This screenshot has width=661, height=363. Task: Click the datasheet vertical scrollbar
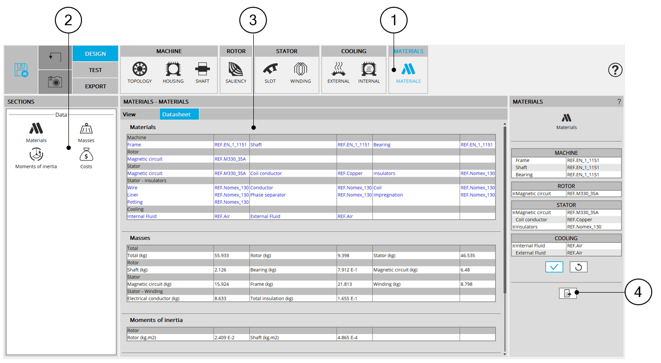(x=505, y=209)
